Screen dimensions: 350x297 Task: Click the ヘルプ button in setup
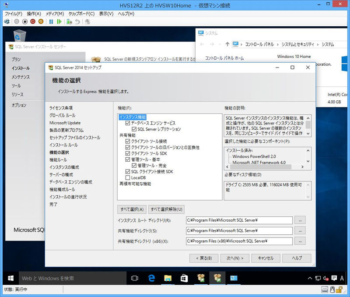pos(297,258)
